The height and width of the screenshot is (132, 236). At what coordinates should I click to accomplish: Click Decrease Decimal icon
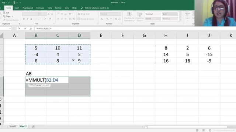pyautogui.click(x=119, y=19)
